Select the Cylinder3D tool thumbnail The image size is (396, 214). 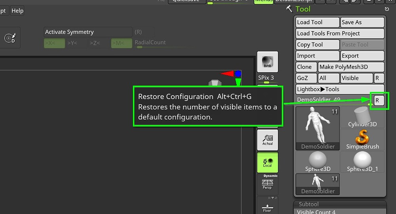(x=362, y=117)
